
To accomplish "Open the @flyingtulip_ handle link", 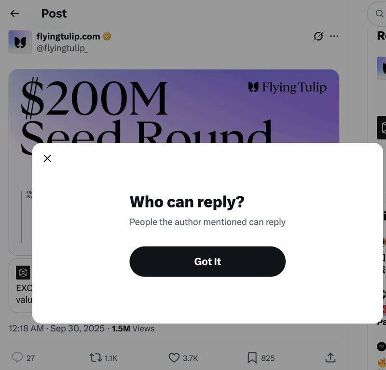I will pos(62,48).
